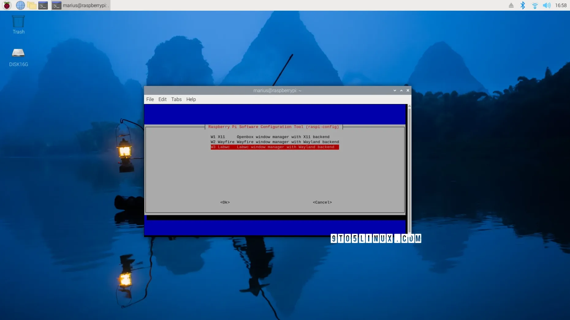Click the volume speaker icon
Image resolution: width=570 pixels, height=320 pixels.
[546, 5]
